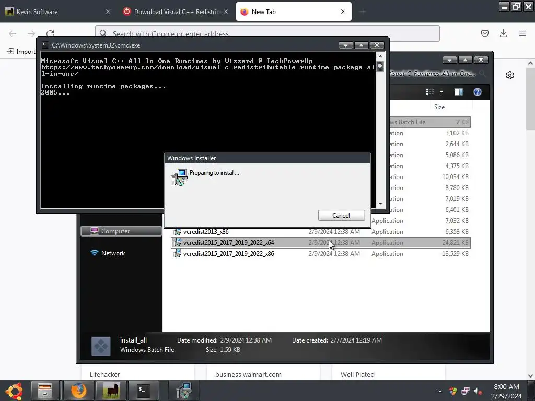Cancel the Windows Installer dialog
535x401 pixels.
[341, 216]
